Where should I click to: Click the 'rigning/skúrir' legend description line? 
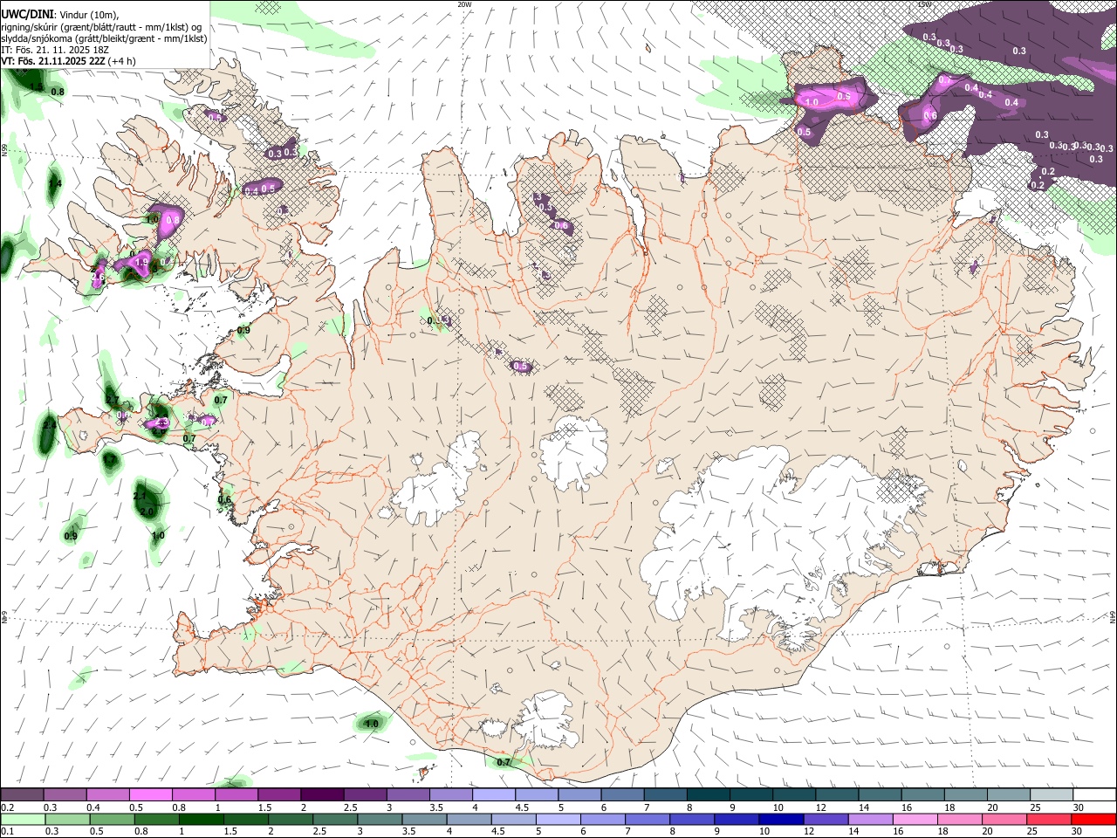tap(101, 27)
